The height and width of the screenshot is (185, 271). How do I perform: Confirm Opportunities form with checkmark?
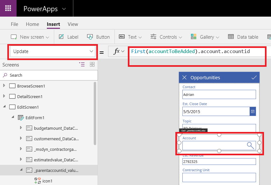coord(254,77)
